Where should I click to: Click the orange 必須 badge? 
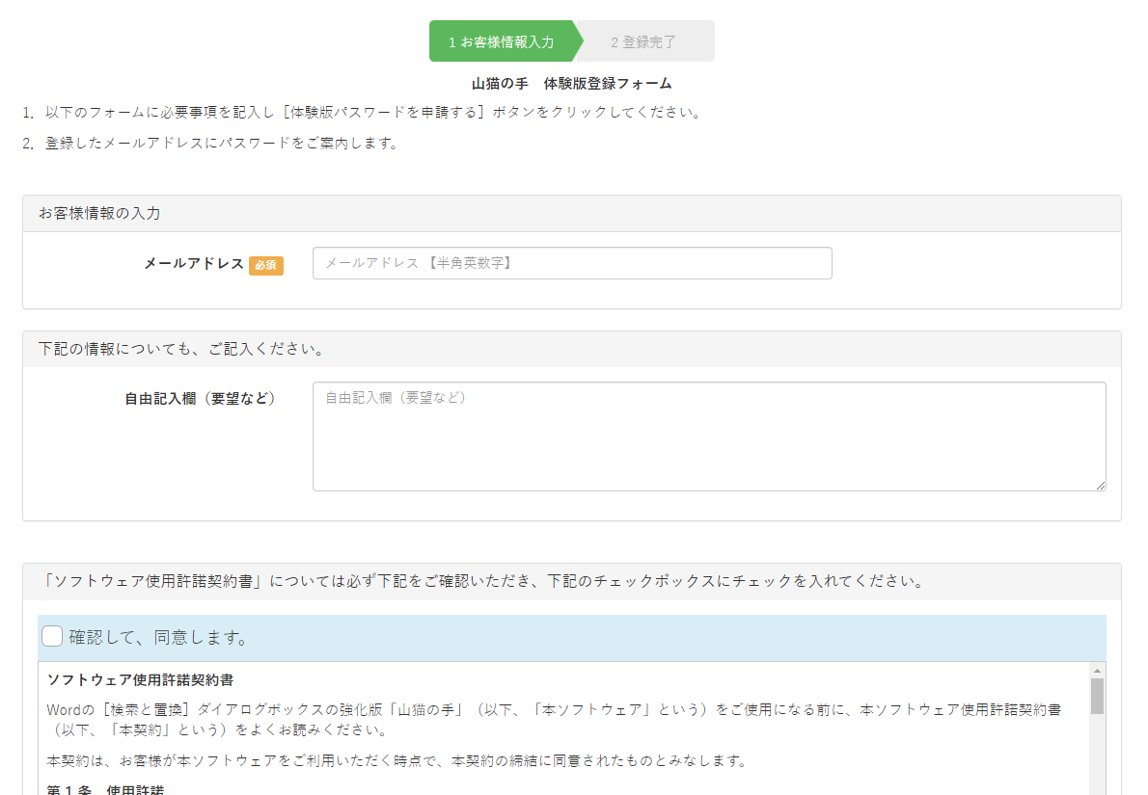[265, 265]
